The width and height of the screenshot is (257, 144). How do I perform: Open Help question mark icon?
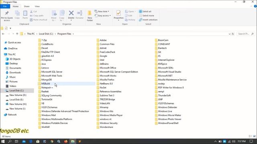(255, 6)
